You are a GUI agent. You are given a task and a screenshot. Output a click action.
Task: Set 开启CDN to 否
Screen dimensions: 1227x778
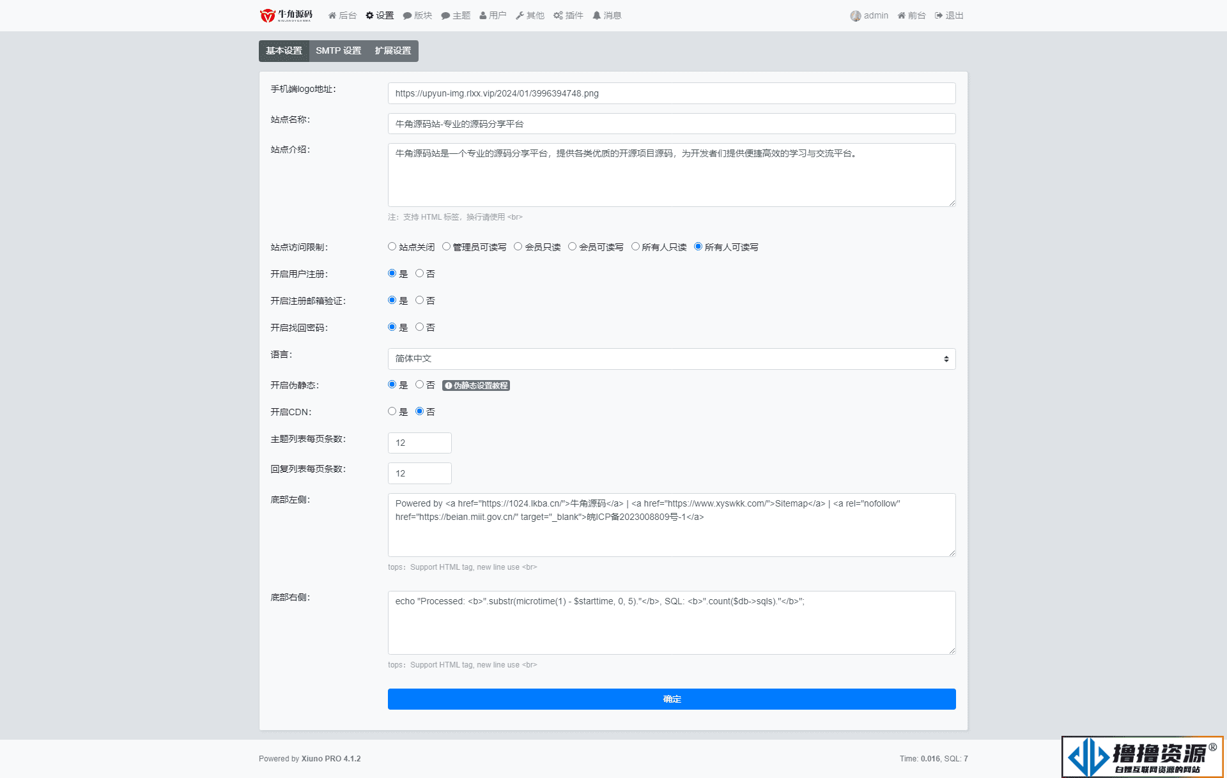[x=419, y=411]
